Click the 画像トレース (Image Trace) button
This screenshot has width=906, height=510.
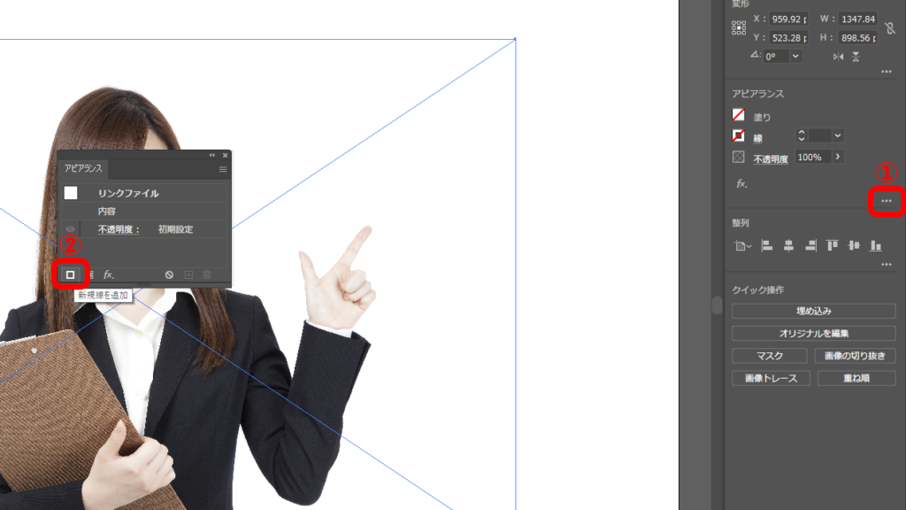point(771,378)
